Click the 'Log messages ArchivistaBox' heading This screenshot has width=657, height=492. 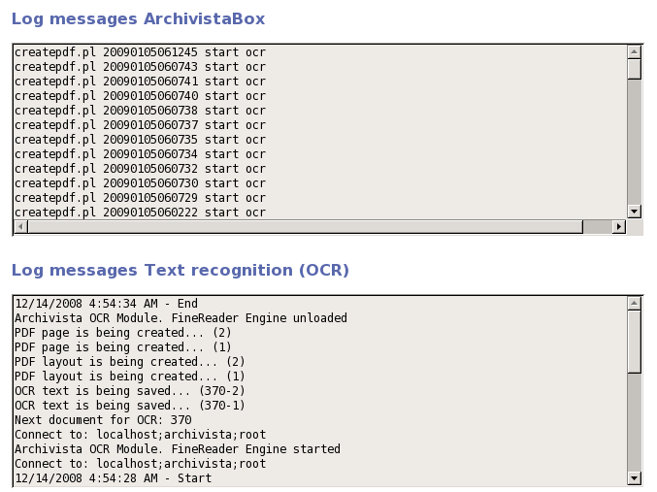(x=138, y=19)
